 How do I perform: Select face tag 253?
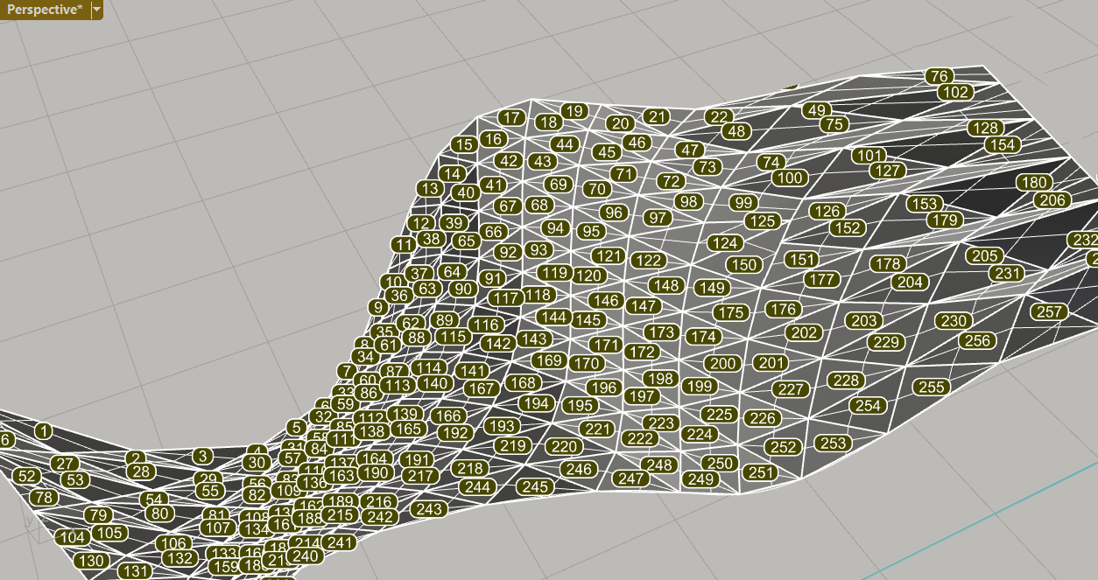[834, 443]
